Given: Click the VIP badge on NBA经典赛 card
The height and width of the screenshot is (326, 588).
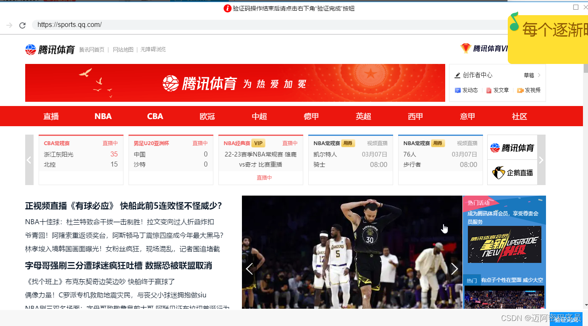Looking at the screenshot, I should tap(258, 143).
